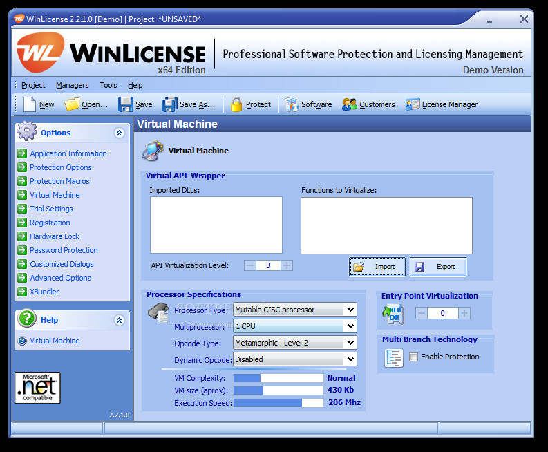Open Hardware Lock settings link
The height and width of the screenshot is (452, 548).
coord(55,236)
